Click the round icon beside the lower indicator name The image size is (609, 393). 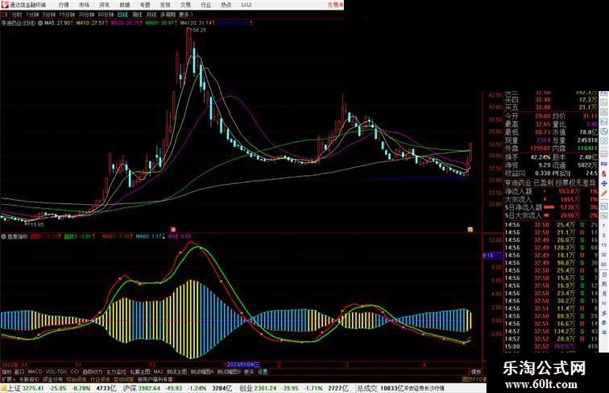pyautogui.click(x=3, y=236)
